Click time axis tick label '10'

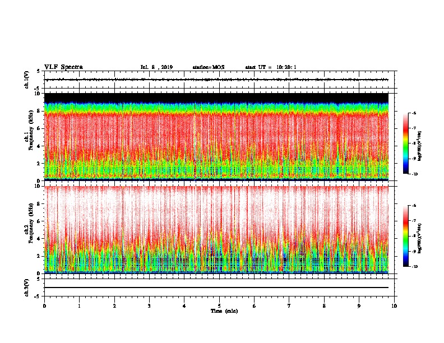(x=394, y=306)
